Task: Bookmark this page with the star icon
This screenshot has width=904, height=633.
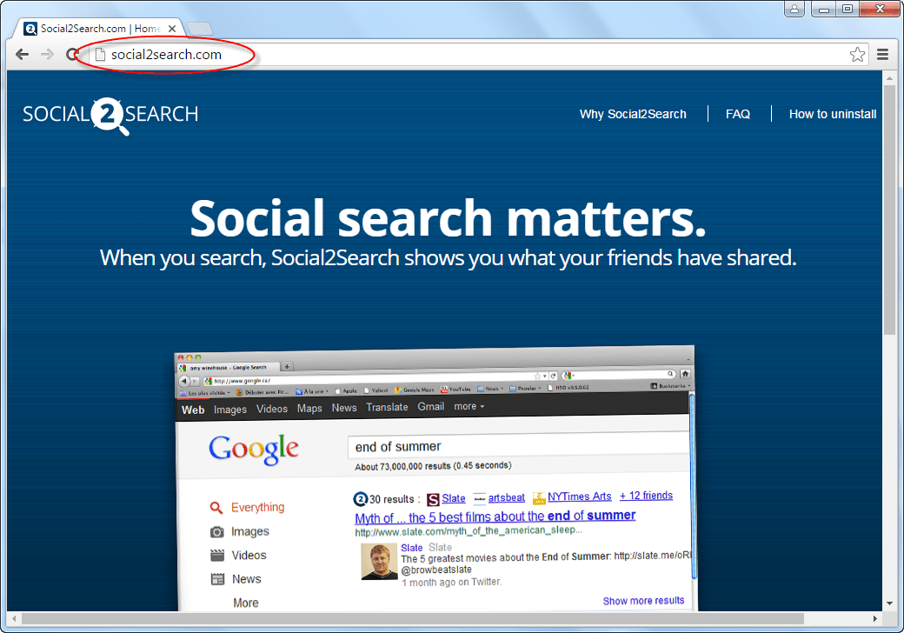Action: point(857,54)
